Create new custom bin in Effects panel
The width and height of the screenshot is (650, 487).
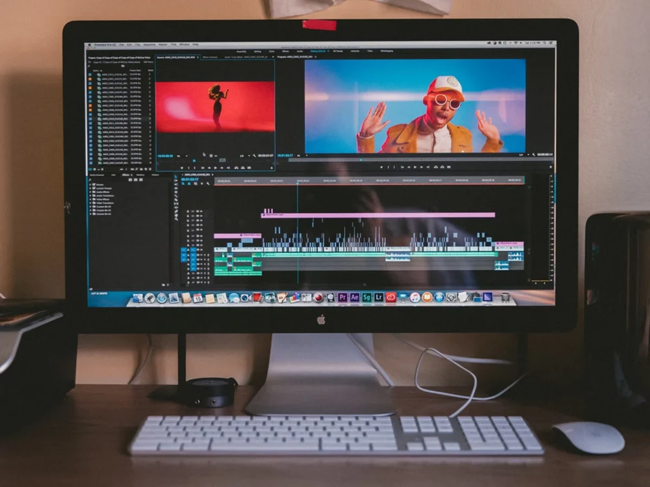pyautogui.click(x=163, y=285)
